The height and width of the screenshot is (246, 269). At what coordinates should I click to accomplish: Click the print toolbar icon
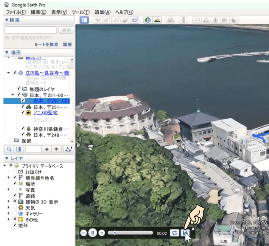point(206,20)
